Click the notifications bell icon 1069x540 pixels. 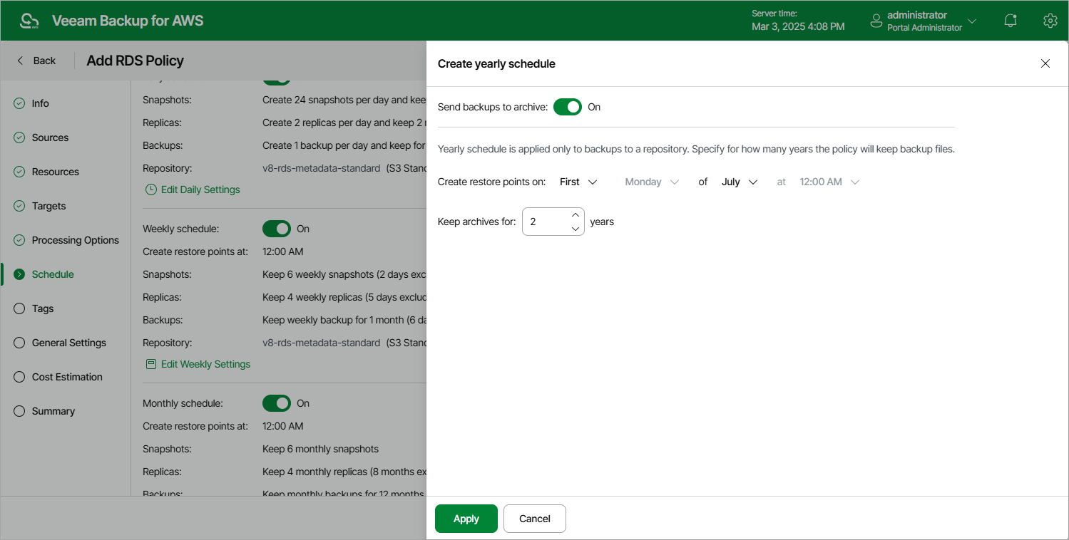[x=1010, y=21]
